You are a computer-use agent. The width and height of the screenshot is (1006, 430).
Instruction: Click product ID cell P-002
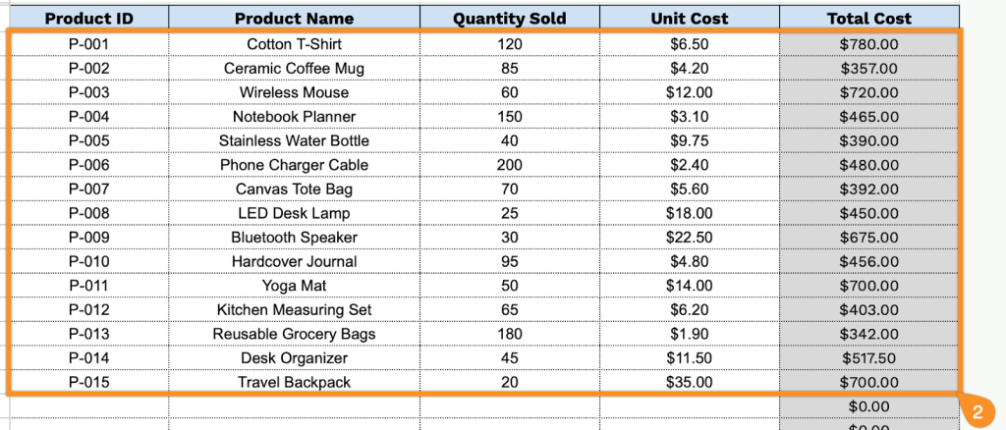[89, 69]
